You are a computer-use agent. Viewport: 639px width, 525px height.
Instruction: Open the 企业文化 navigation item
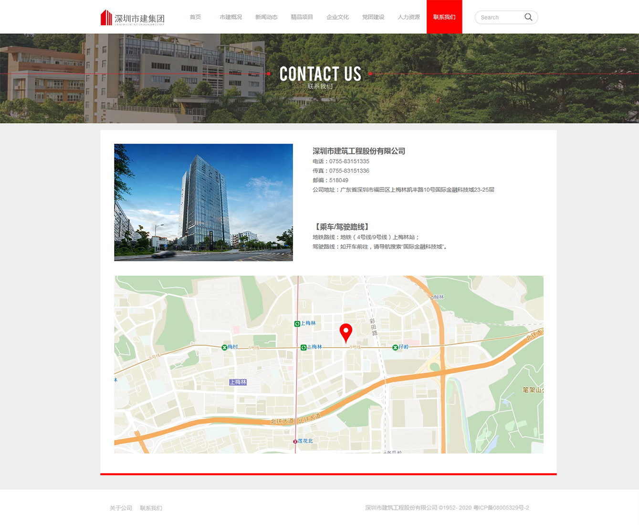[337, 17]
